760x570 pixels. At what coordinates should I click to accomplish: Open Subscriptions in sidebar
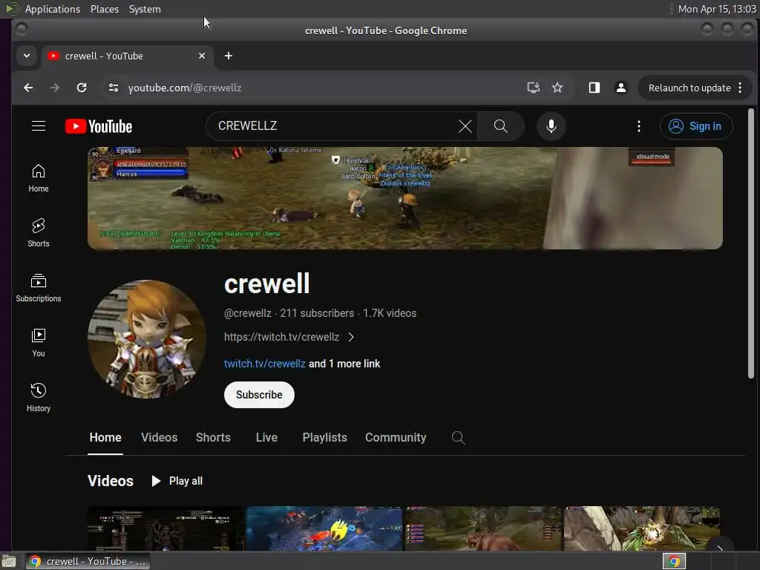(39, 288)
